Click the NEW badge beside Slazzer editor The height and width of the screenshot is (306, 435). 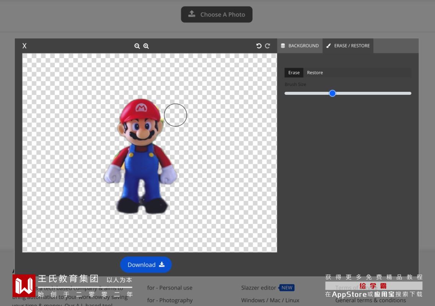pyautogui.click(x=287, y=288)
